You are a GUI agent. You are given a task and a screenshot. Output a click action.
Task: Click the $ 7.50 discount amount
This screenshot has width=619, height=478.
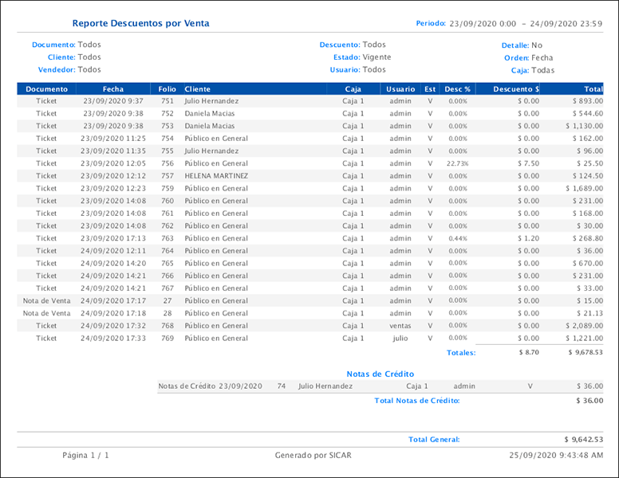(529, 163)
